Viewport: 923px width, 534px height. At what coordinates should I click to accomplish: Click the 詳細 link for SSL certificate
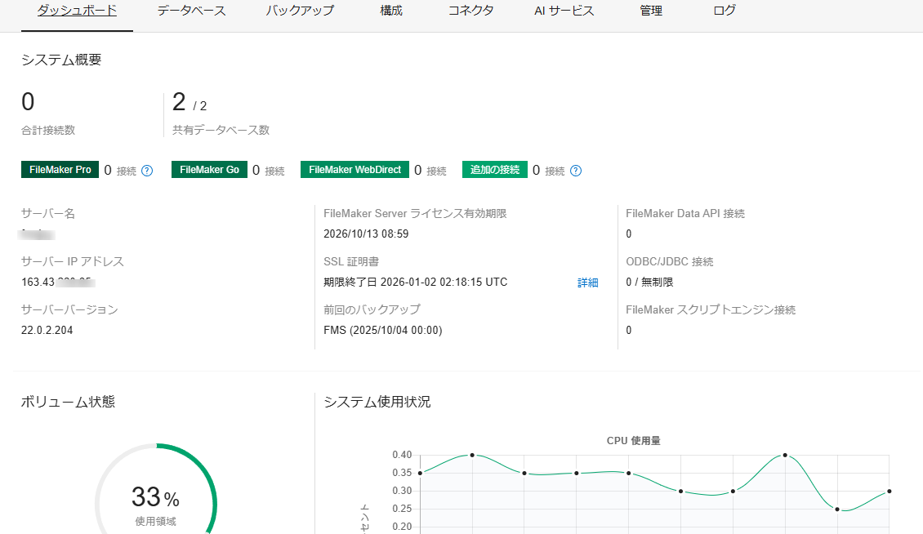pyautogui.click(x=588, y=283)
